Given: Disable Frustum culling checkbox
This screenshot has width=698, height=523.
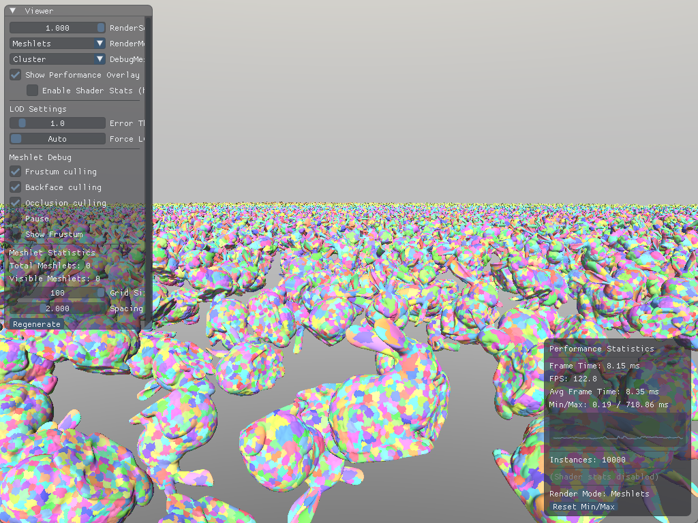Looking at the screenshot, I should (x=15, y=172).
